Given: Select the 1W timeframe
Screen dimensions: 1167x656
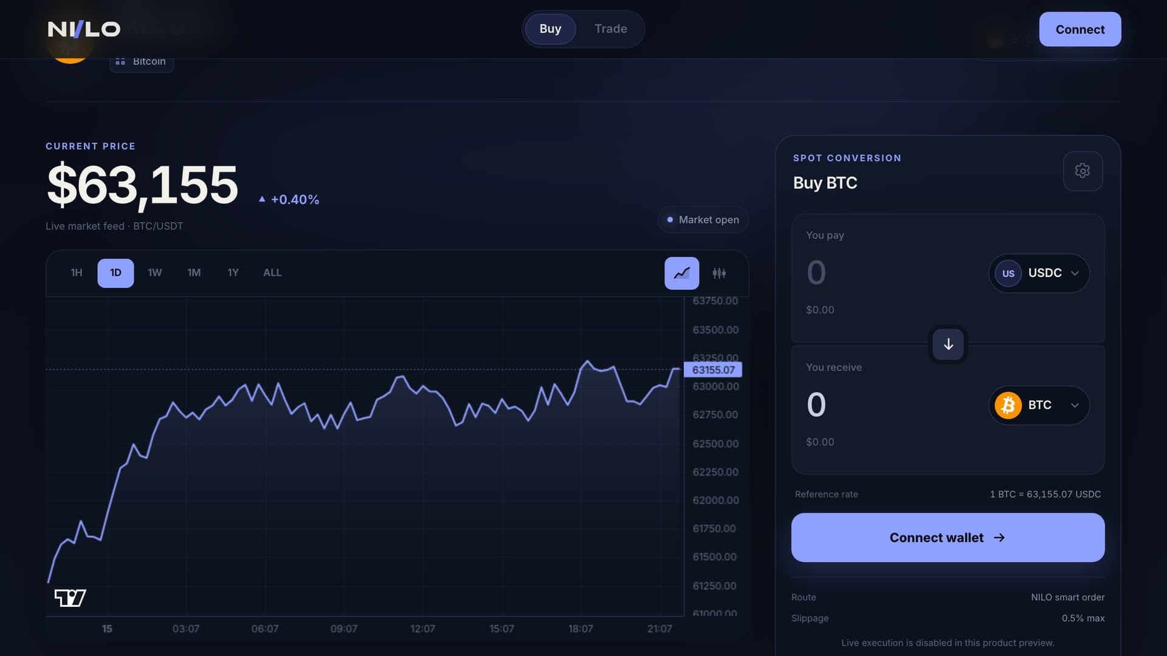Looking at the screenshot, I should point(155,273).
